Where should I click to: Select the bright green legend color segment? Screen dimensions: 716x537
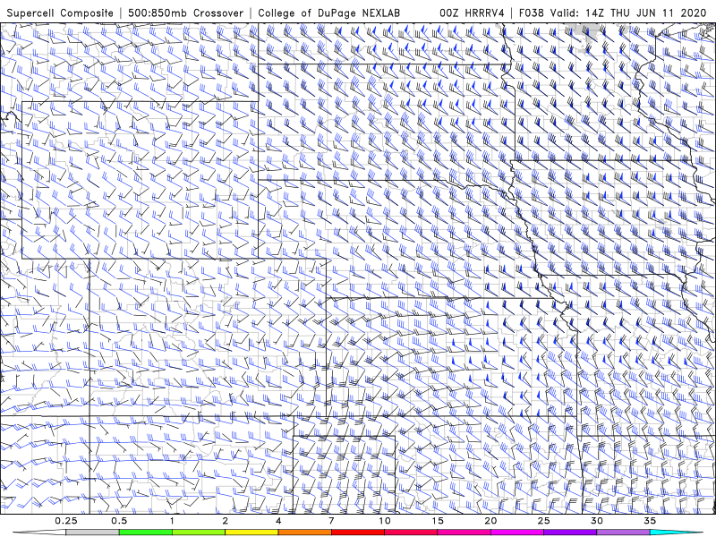click(x=146, y=533)
